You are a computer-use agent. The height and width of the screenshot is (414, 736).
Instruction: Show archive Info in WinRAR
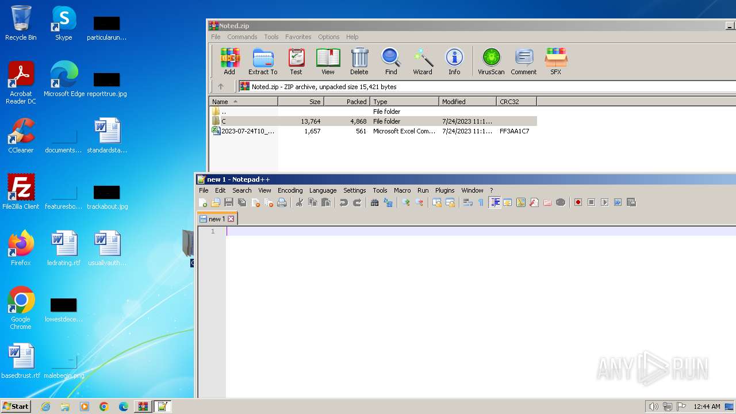pyautogui.click(x=454, y=62)
